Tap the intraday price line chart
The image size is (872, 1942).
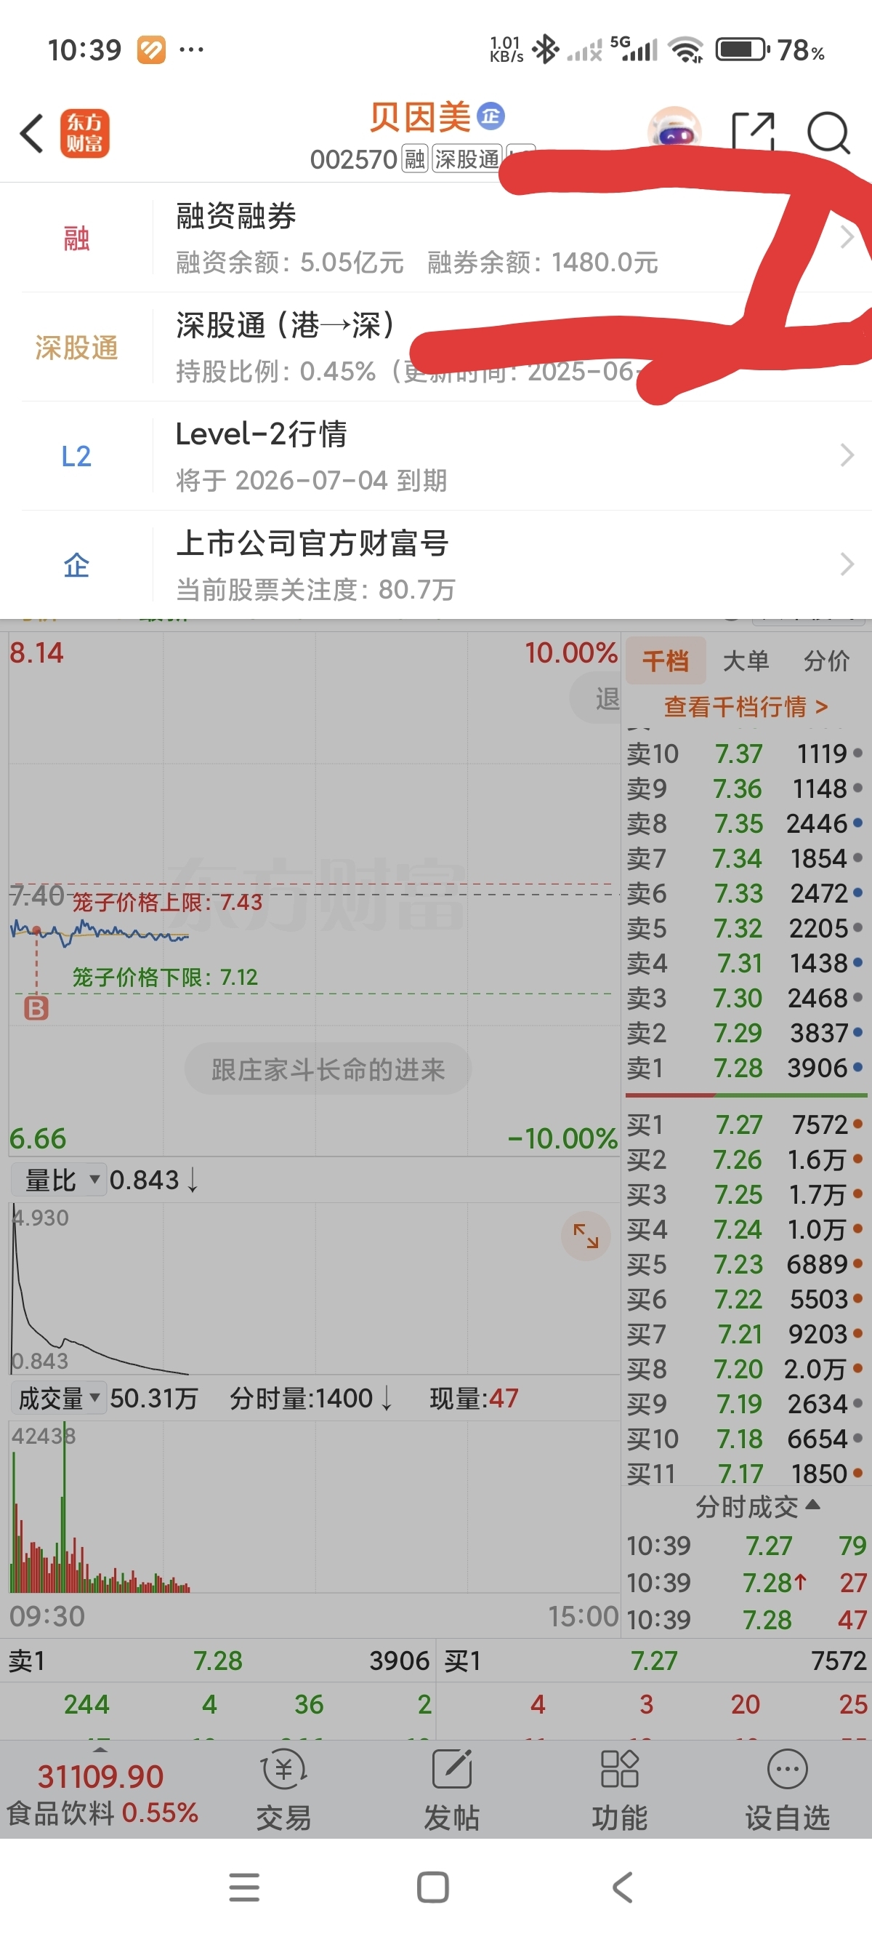[314, 894]
